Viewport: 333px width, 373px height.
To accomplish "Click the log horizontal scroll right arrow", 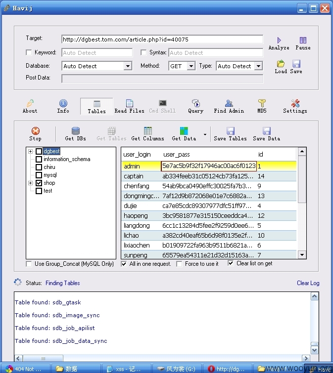I will pos(306,358).
